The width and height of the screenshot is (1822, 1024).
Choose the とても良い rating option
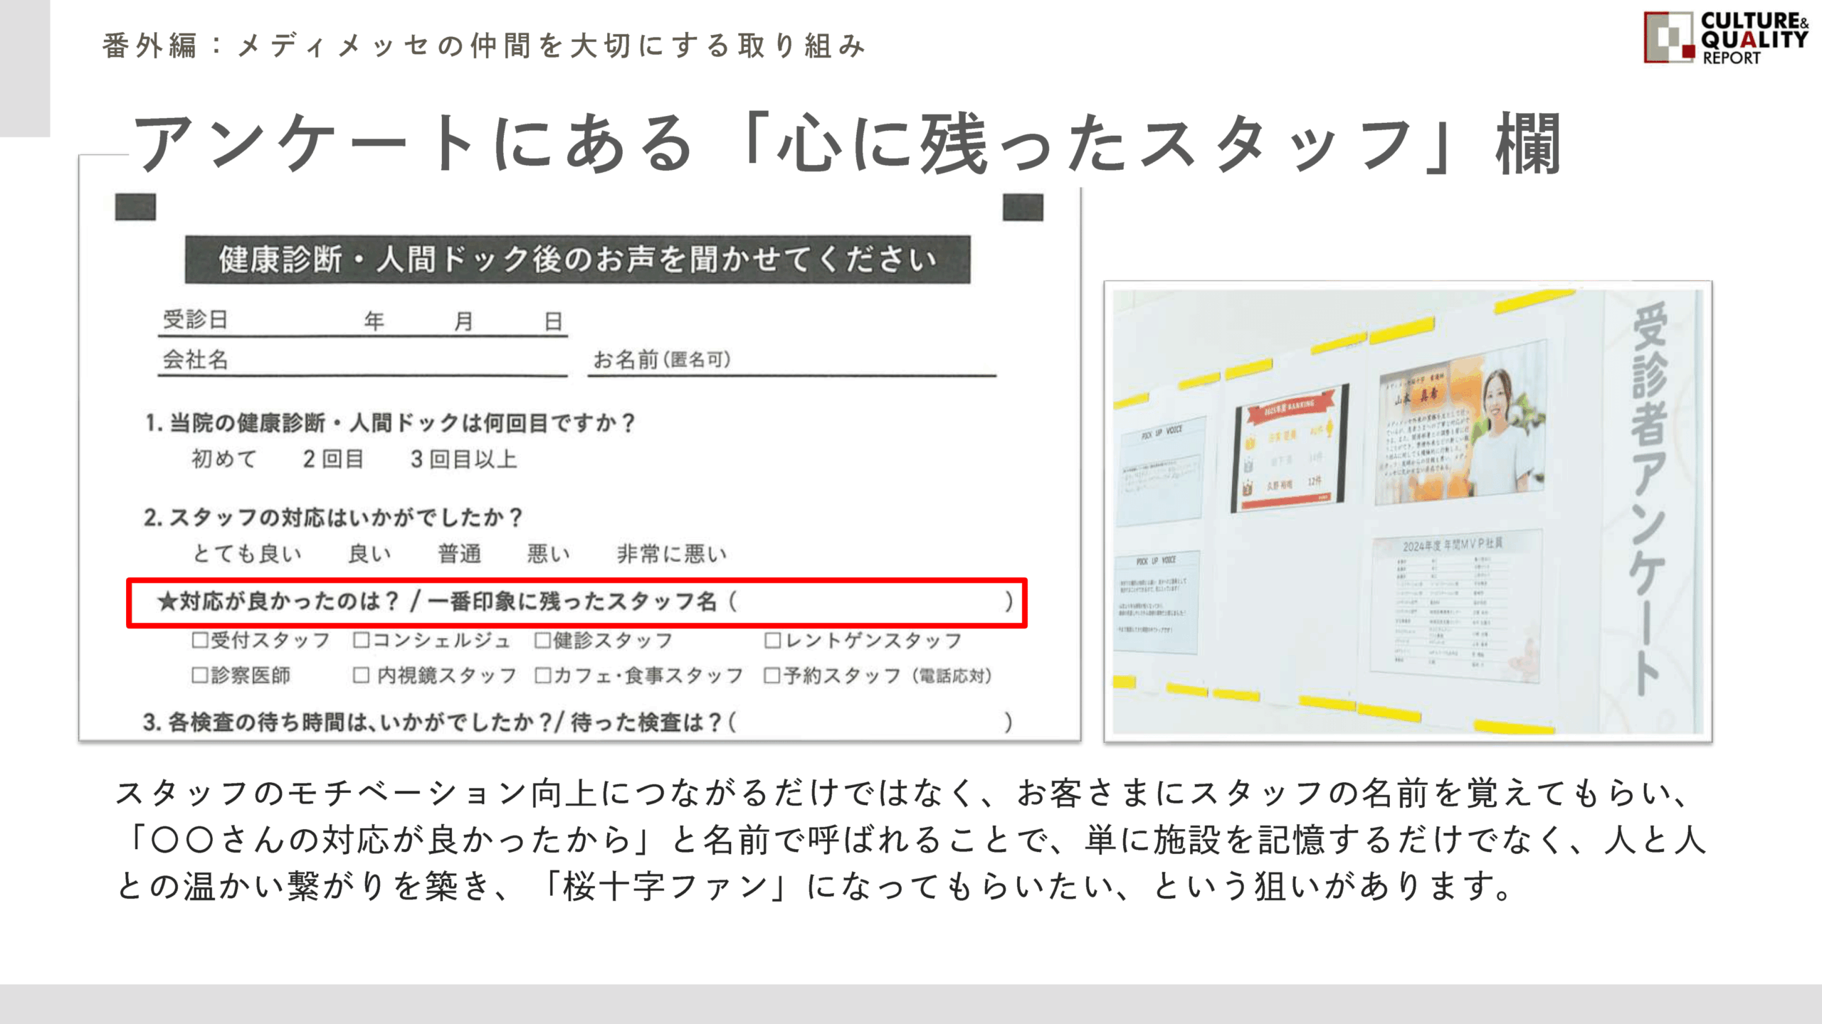pyautogui.click(x=247, y=553)
